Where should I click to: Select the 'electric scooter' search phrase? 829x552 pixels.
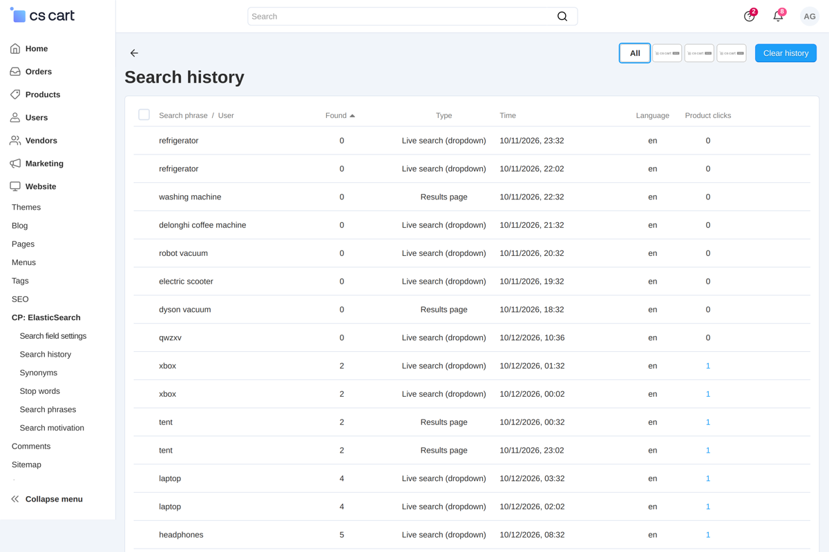[186, 282]
